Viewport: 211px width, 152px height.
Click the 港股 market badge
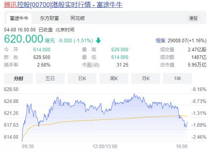[193, 18]
